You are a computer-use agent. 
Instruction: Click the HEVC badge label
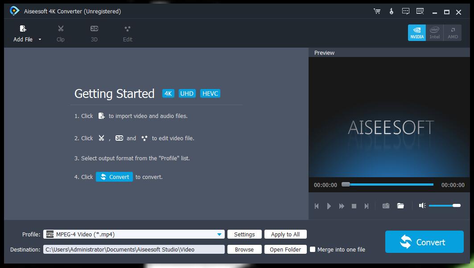pyautogui.click(x=210, y=93)
